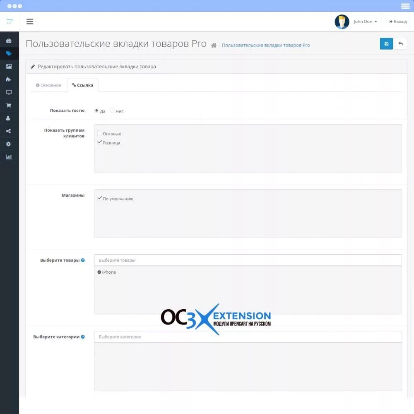Switch to the Ссылка tab
The height and width of the screenshot is (414, 414).
(83, 85)
